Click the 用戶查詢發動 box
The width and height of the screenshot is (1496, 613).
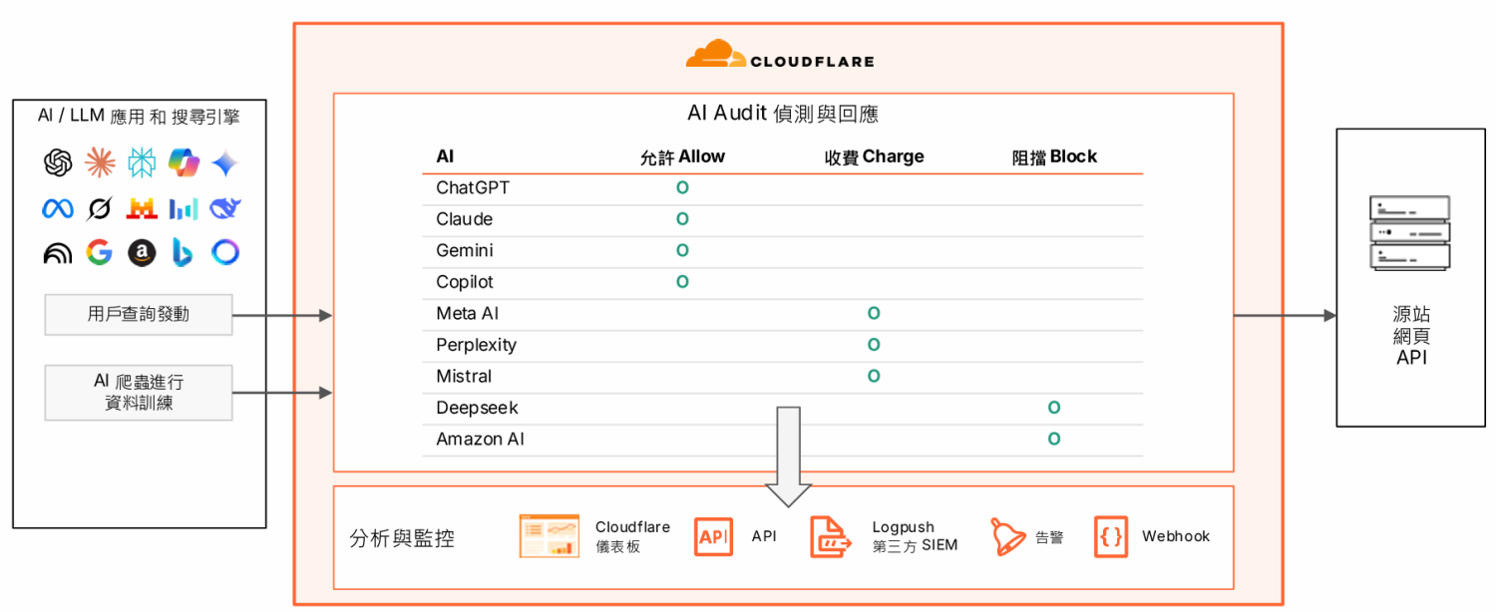139,315
